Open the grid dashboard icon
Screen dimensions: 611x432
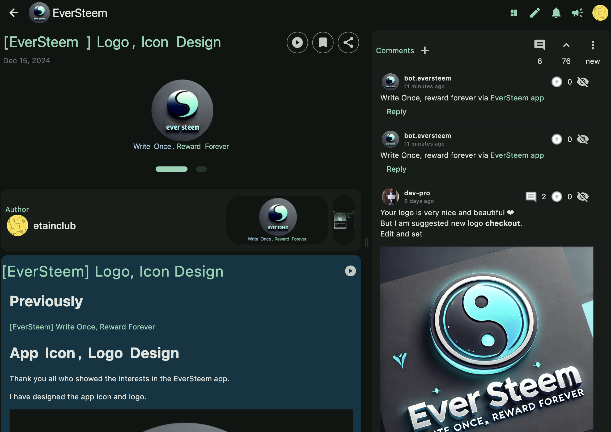[x=514, y=12]
